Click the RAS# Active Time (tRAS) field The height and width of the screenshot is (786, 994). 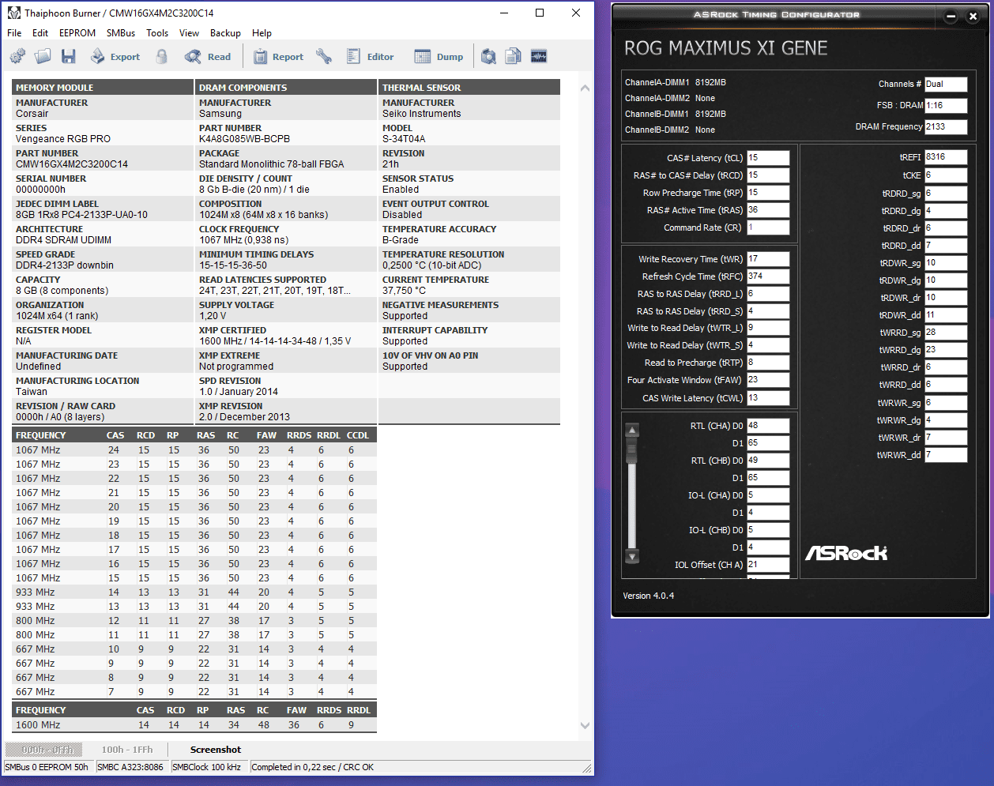[768, 210]
